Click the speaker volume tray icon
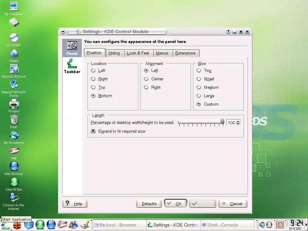The height and width of the screenshot is (231, 308). pos(262,224)
